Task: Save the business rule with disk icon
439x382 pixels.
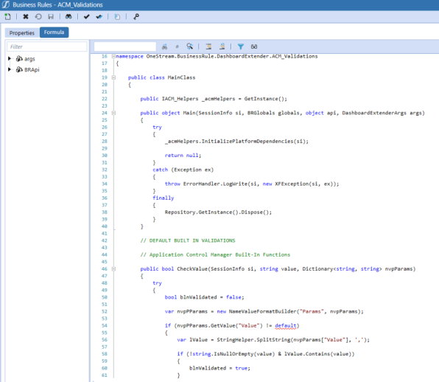Action: pos(51,17)
